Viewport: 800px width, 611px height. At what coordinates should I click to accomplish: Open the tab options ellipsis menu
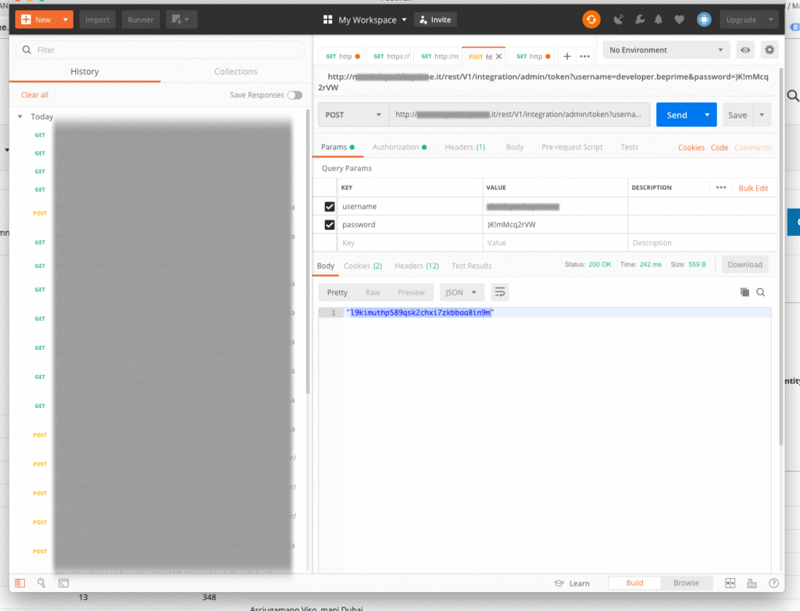pos(584,57)
